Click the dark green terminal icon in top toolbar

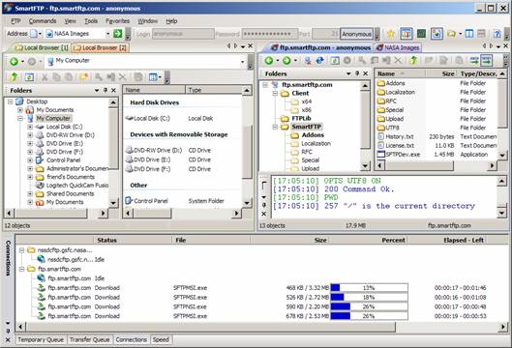[421, 34]
